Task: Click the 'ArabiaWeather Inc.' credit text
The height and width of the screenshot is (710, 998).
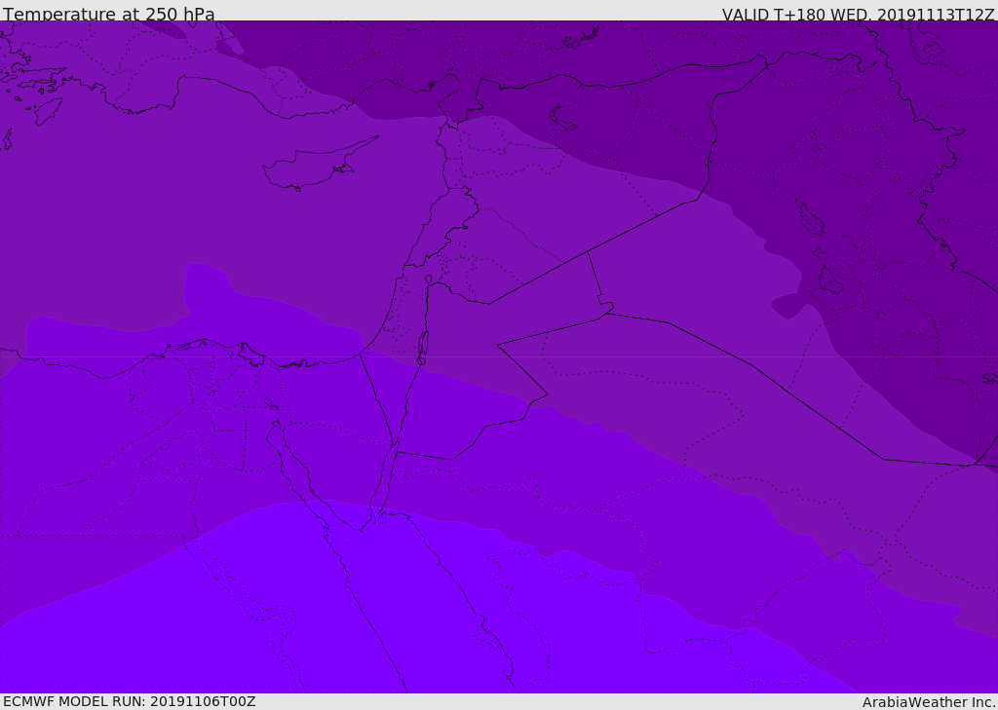Action: click(929, 702)
